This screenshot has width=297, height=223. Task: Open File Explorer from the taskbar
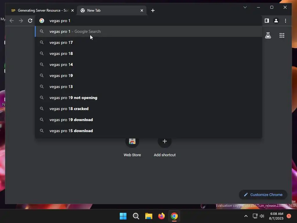(149, 216)
